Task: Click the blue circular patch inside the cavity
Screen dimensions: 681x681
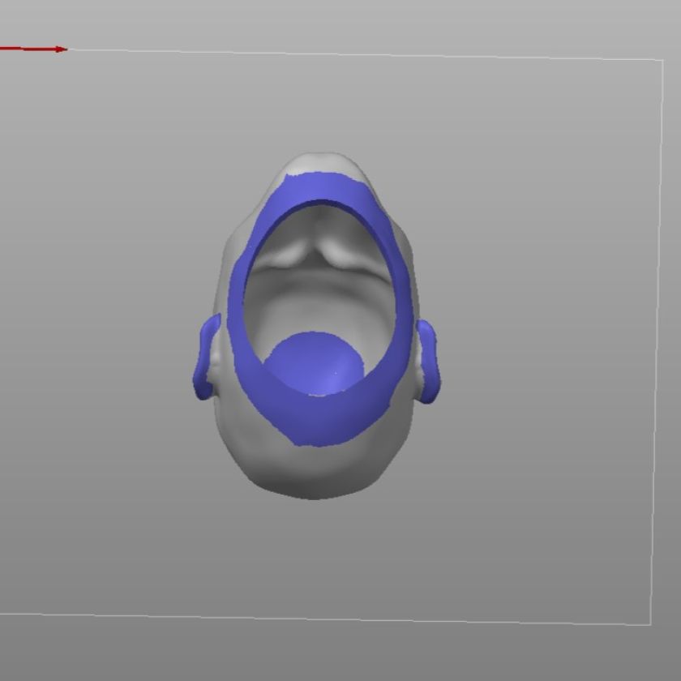Action: 313,363
